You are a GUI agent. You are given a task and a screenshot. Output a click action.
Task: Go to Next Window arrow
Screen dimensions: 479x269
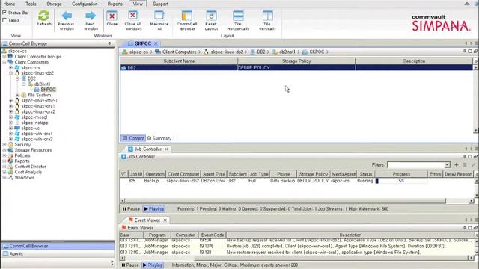tap(91, 16)
